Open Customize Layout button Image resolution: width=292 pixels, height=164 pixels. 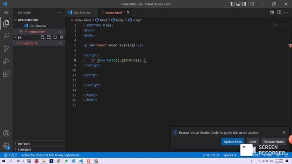(252, 4)
